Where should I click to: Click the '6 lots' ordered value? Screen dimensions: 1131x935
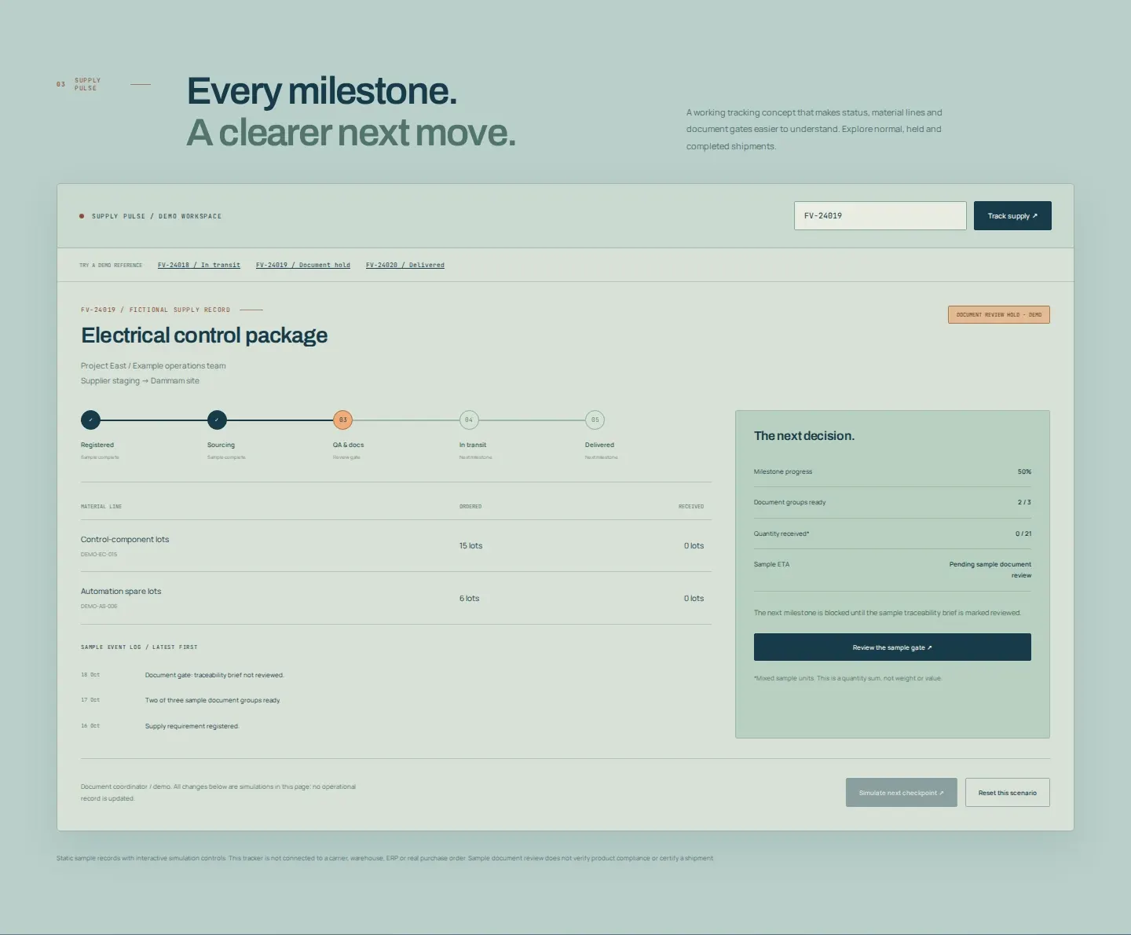tap(470, 599)
